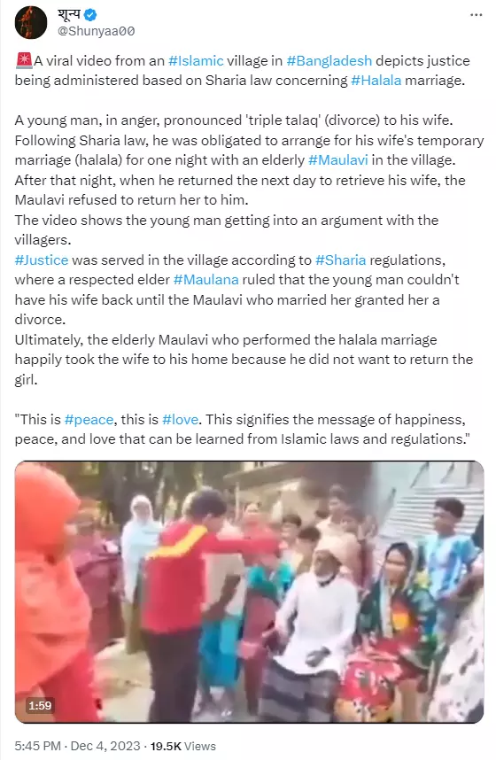Click the display name शून्य

click(69, 14)
